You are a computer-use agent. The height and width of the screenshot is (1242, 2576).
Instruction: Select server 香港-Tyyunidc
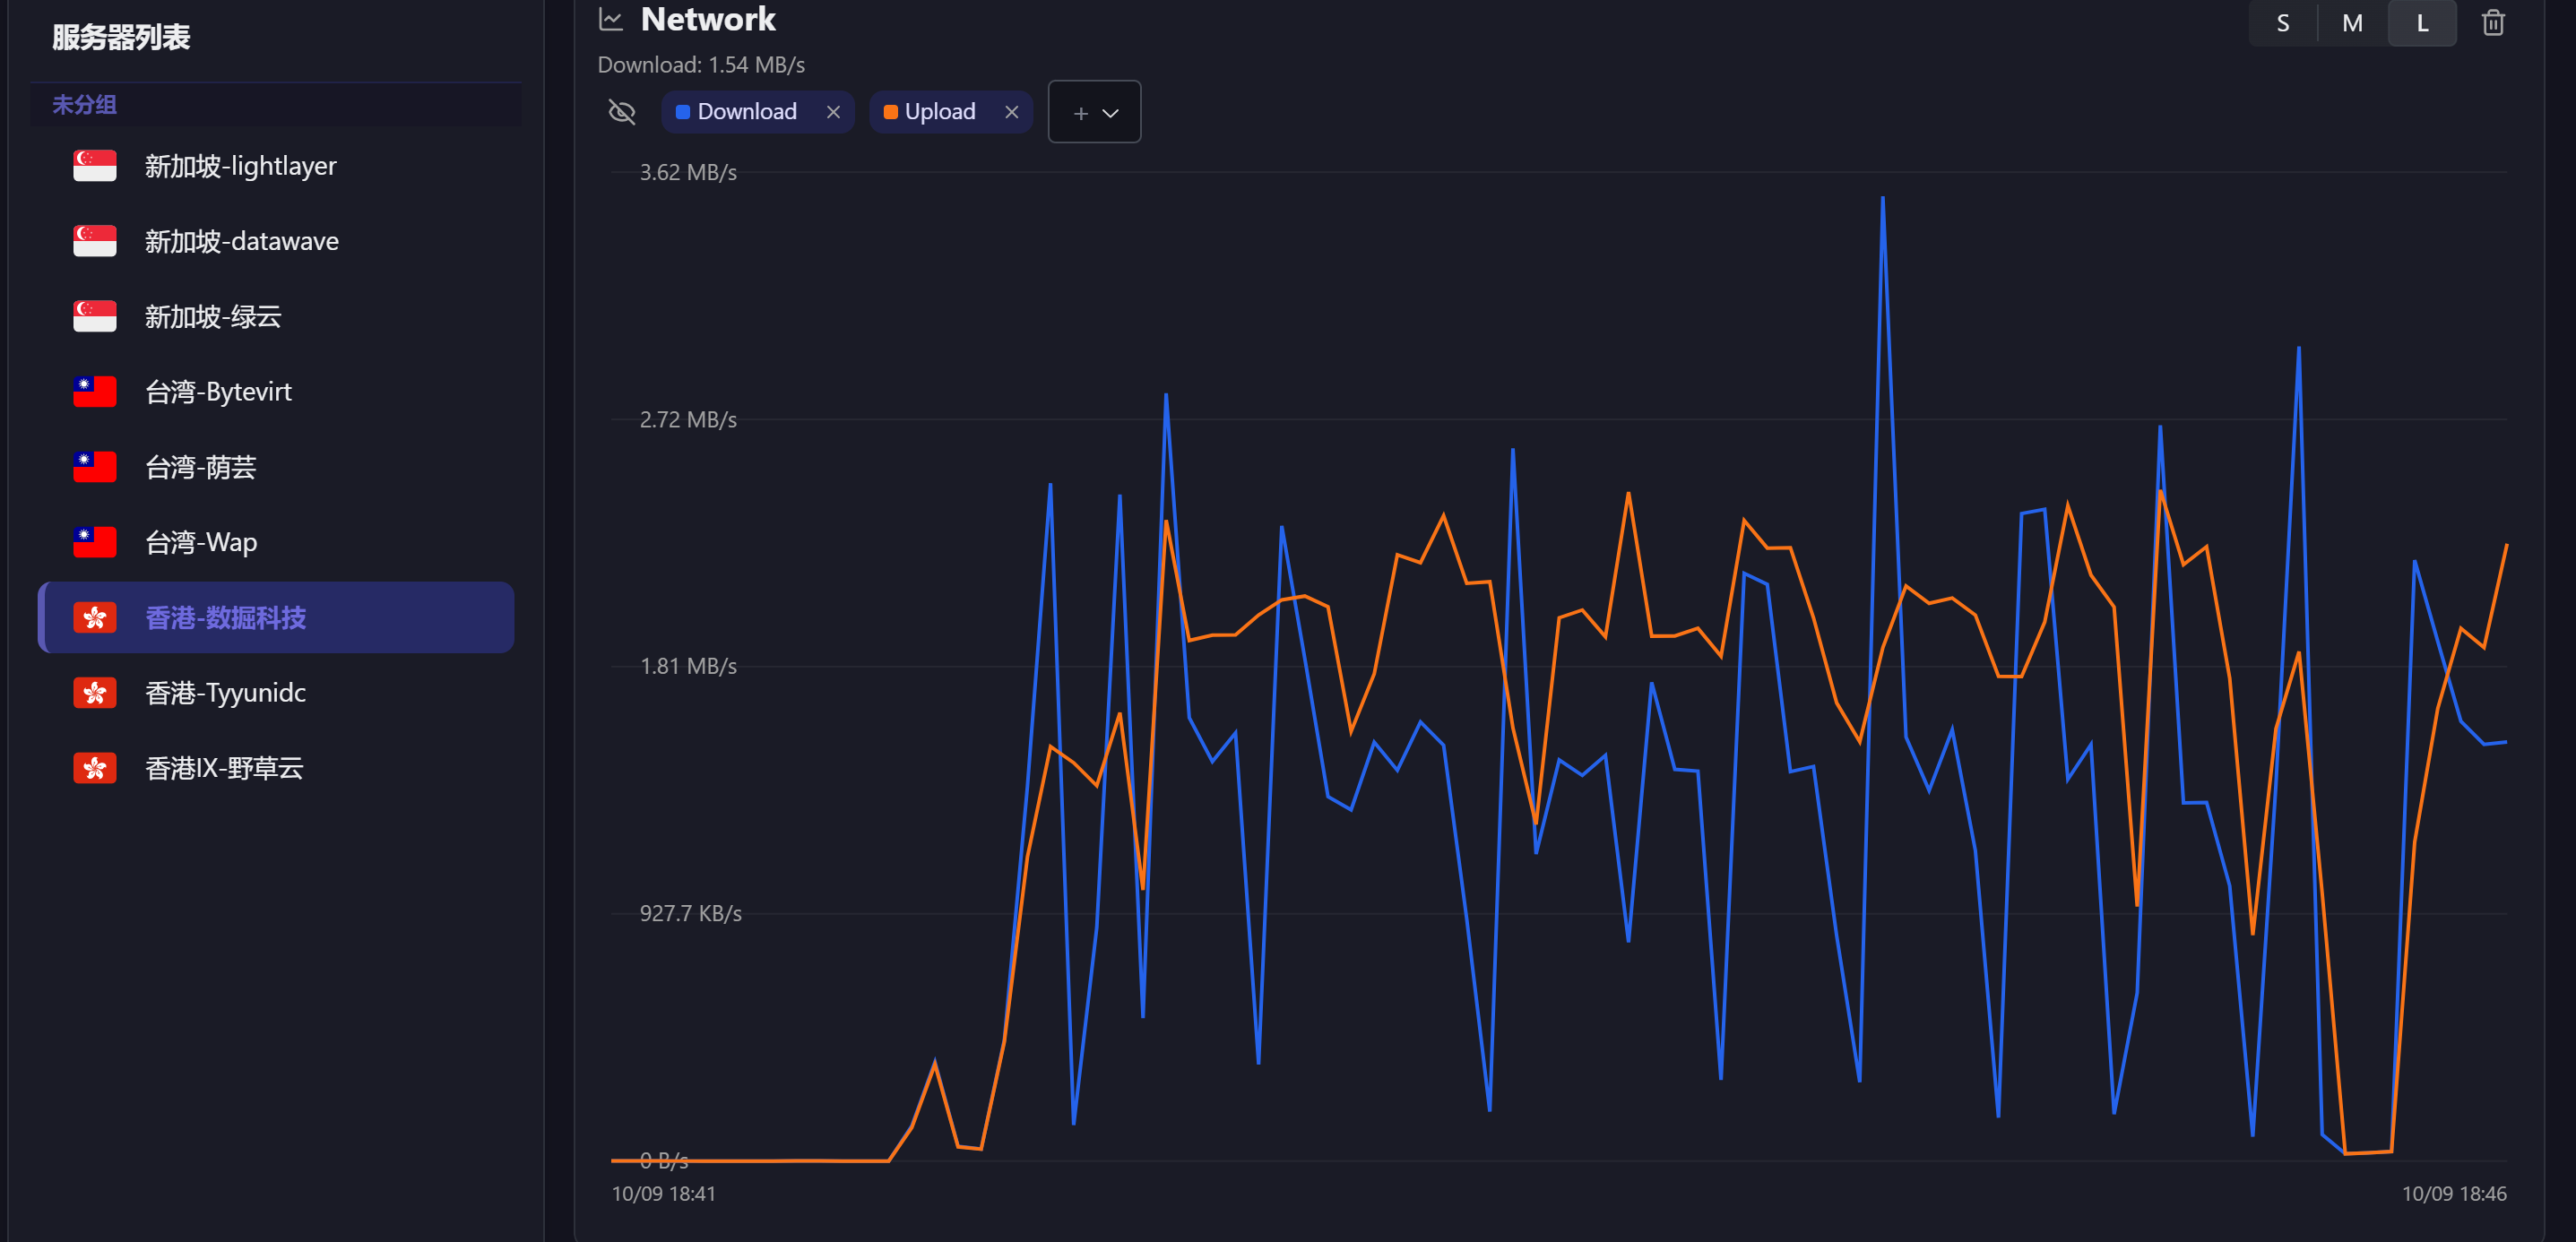pos(276,693)
